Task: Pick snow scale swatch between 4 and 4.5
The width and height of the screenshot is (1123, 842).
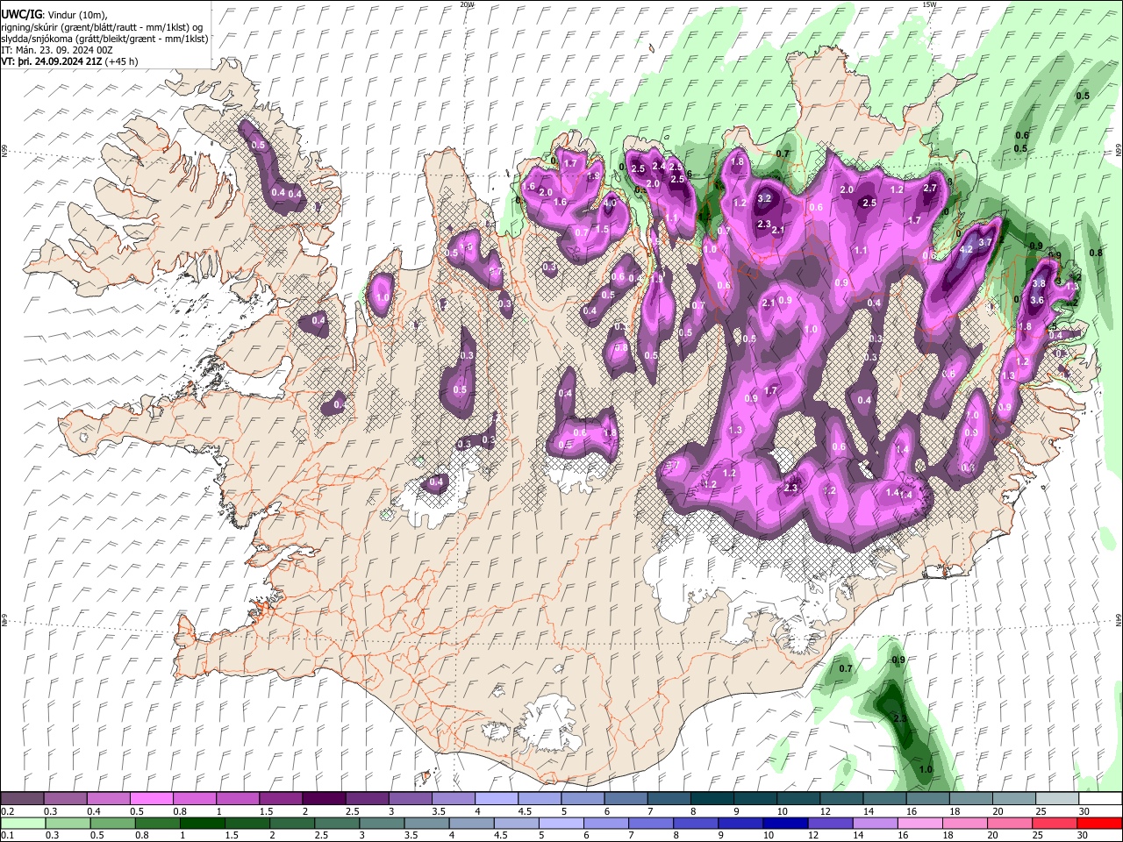Action: coord(497,799)
